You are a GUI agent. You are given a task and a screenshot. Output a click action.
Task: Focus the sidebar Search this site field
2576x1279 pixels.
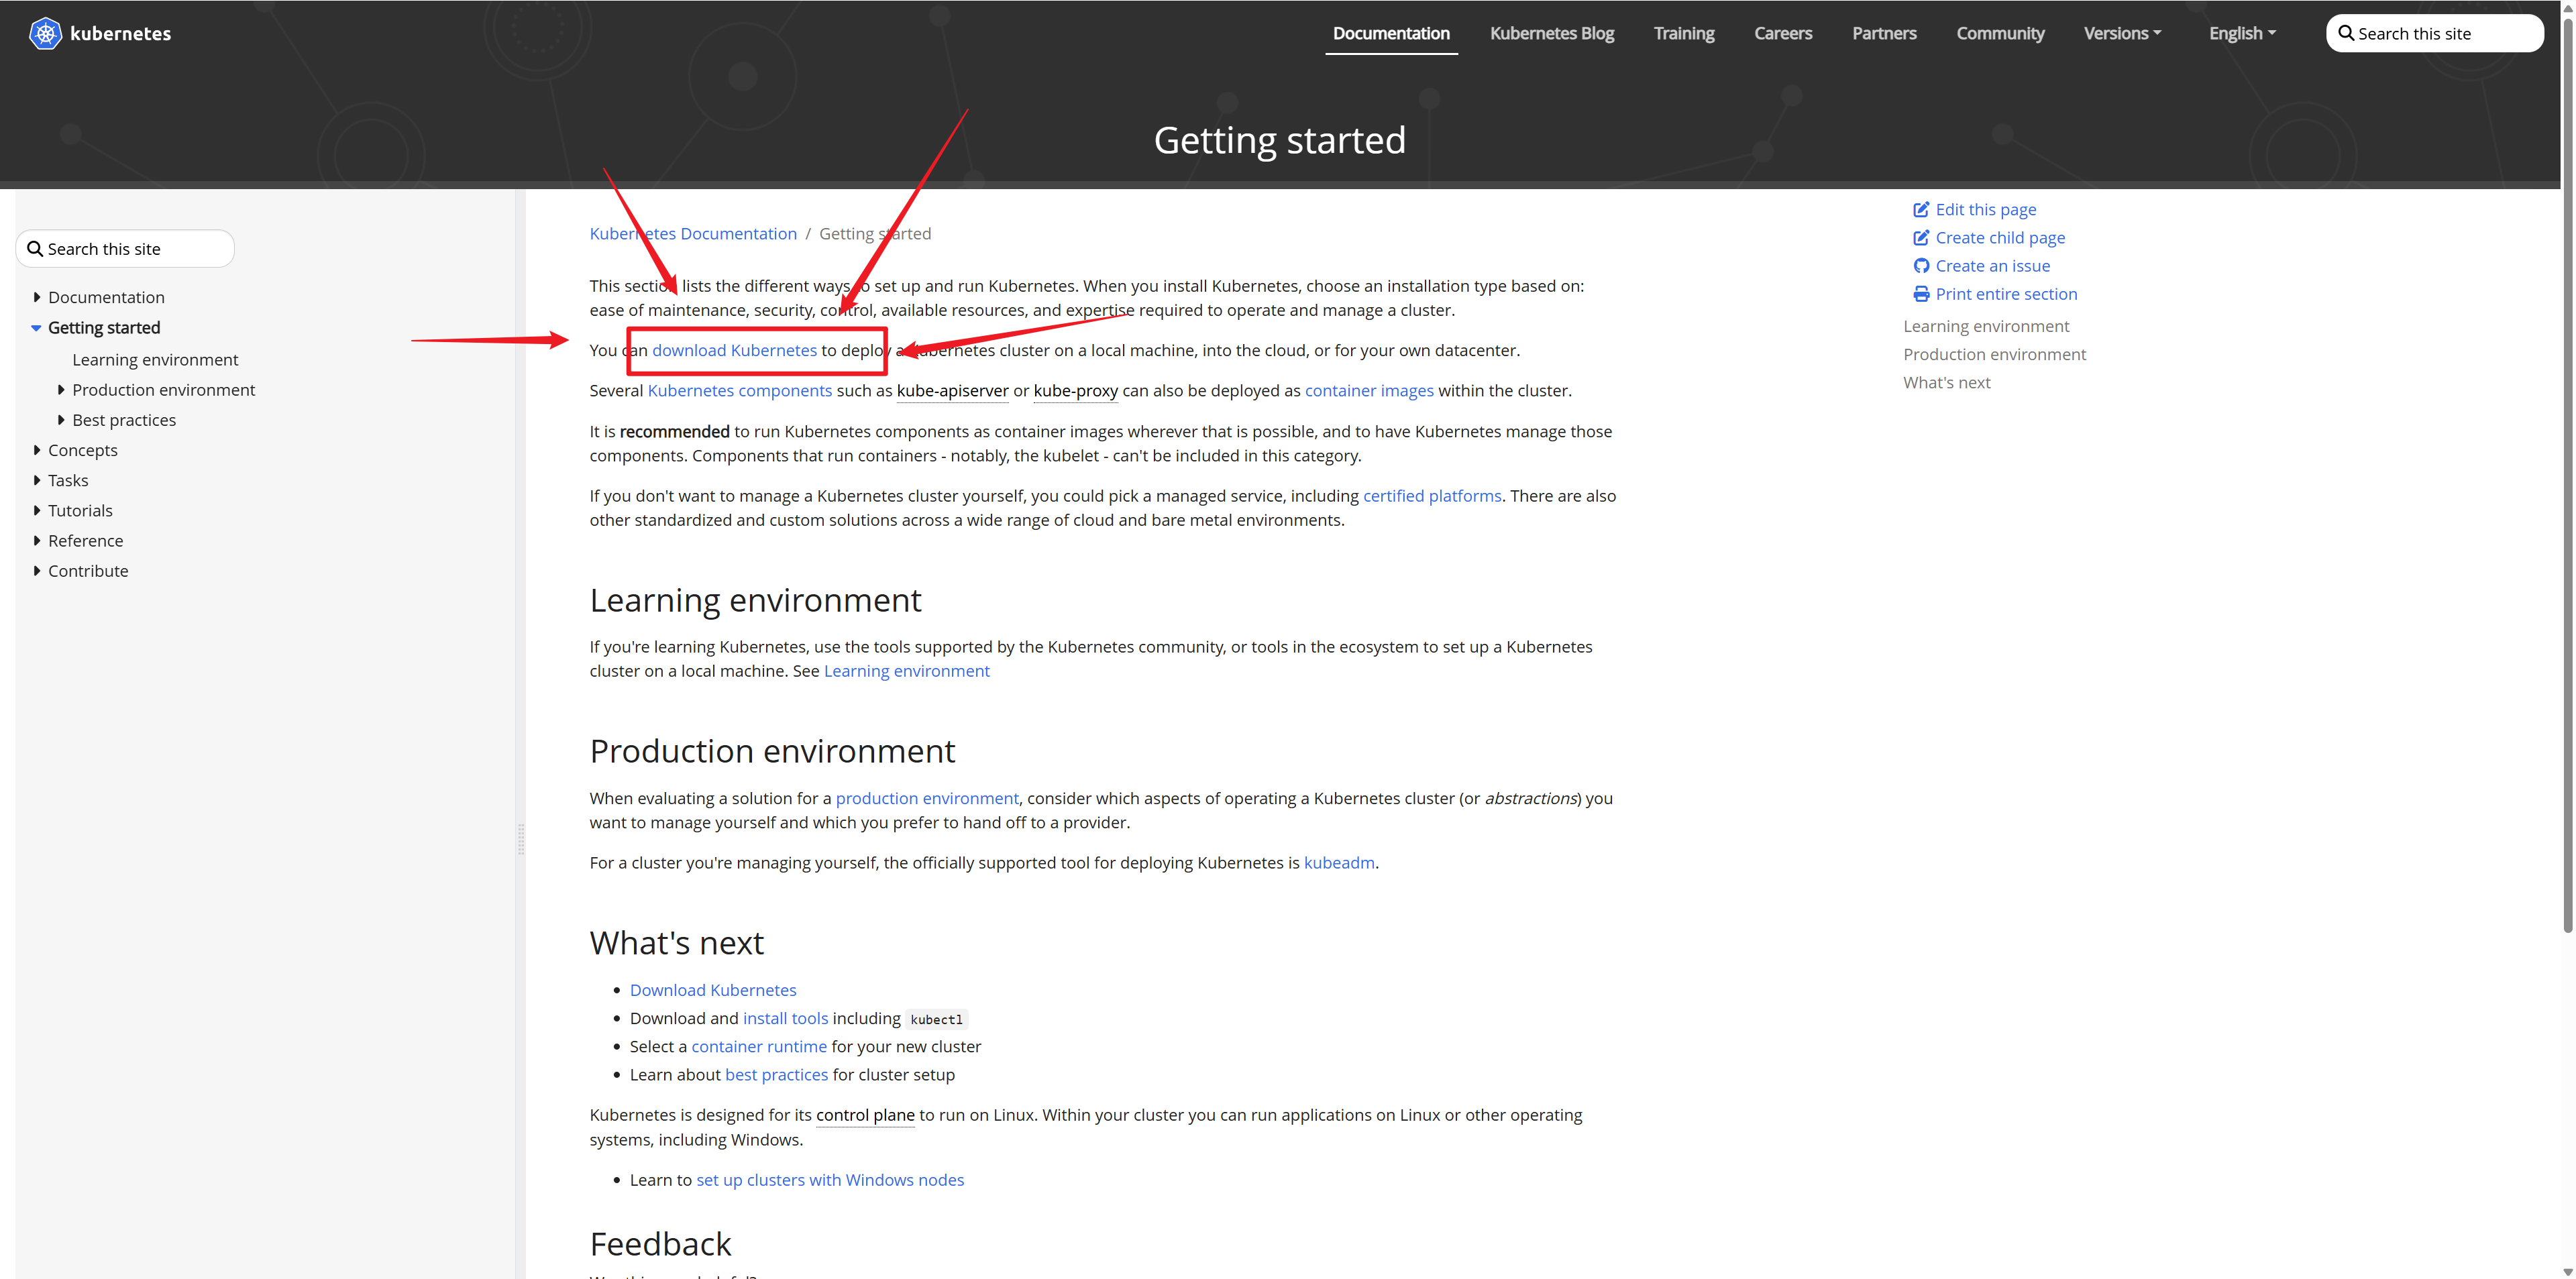[125, 249]
